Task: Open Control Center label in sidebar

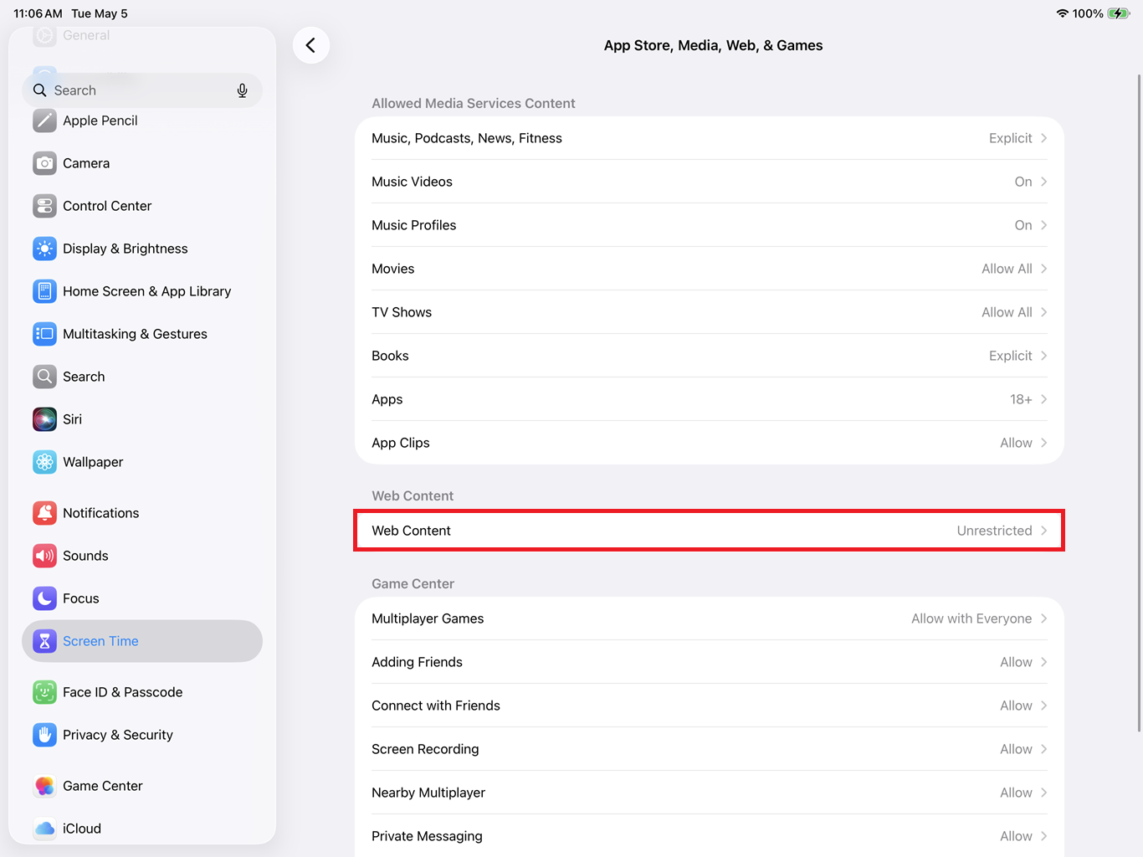Action: [x=107, y=206]
